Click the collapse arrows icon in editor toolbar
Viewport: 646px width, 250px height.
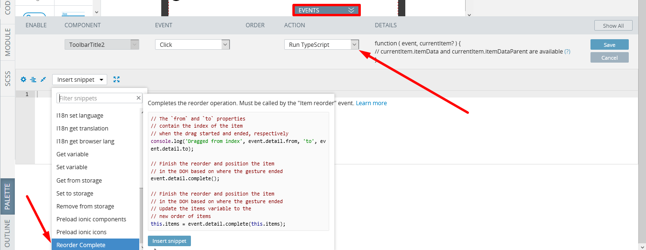pos(43,79)
